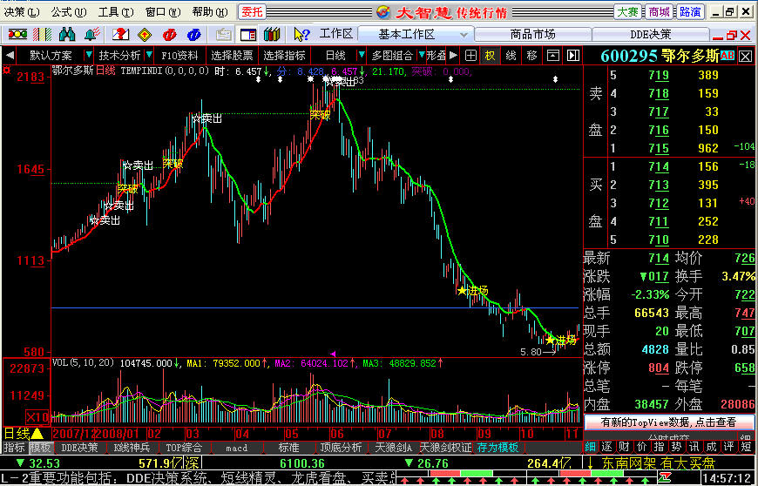
Task: Expand the 多图組合 dropdown arrow
Action: click(422, 55)
